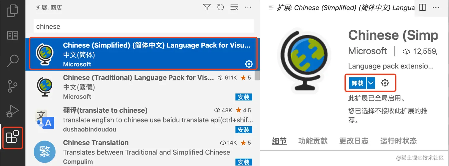Open the notebook book icon view
Image resolution: width=449 pixels, height=166 pixels.
12,36
